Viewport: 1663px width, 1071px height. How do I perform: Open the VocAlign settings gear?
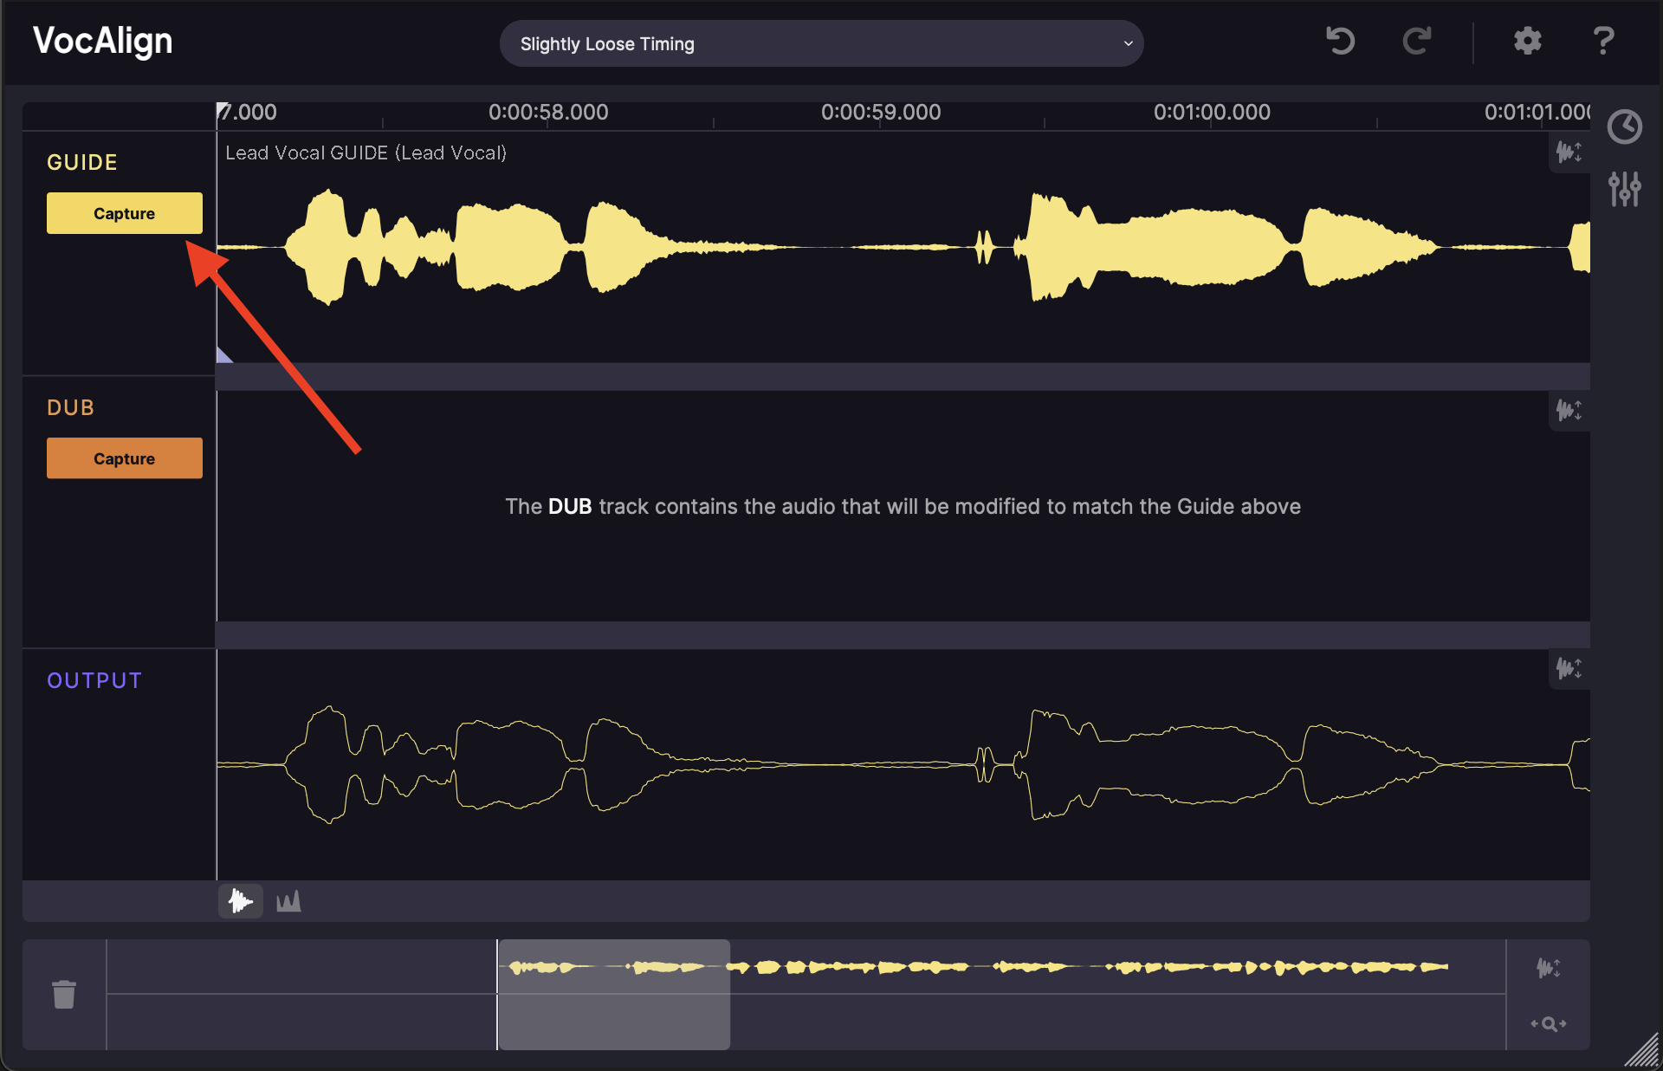1527,41
